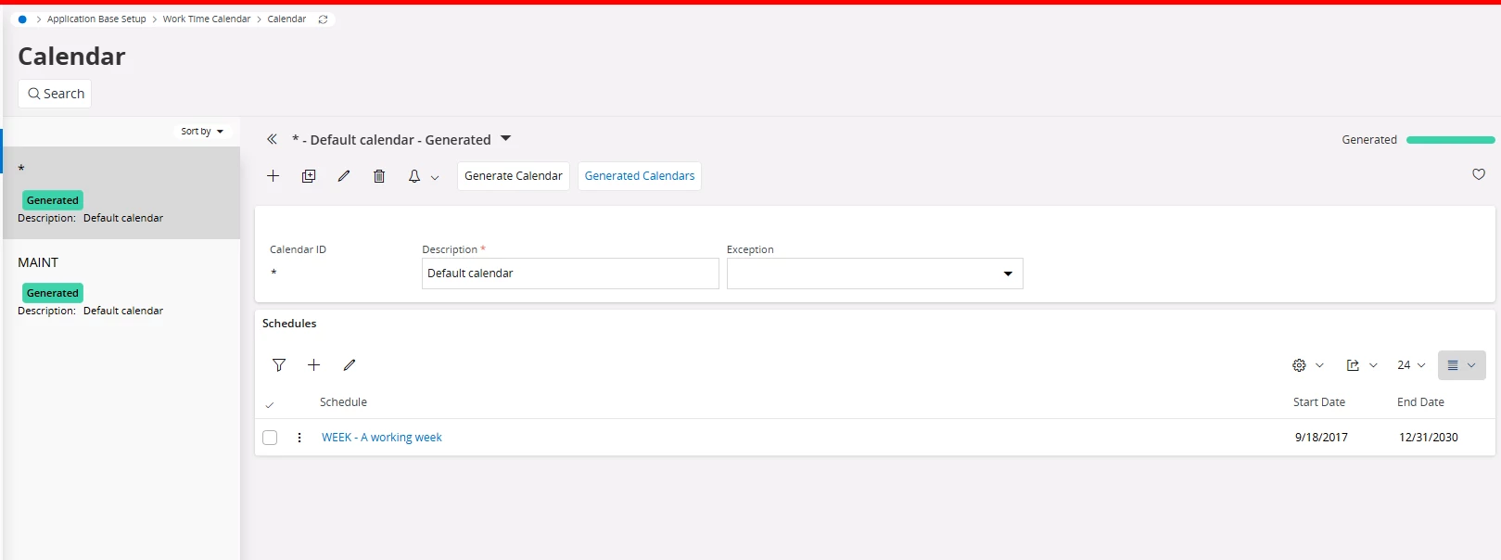Screen dimensions: 1501x560
Task: Collapse list panel with double chevron icon
Action: tap(272, 139)
